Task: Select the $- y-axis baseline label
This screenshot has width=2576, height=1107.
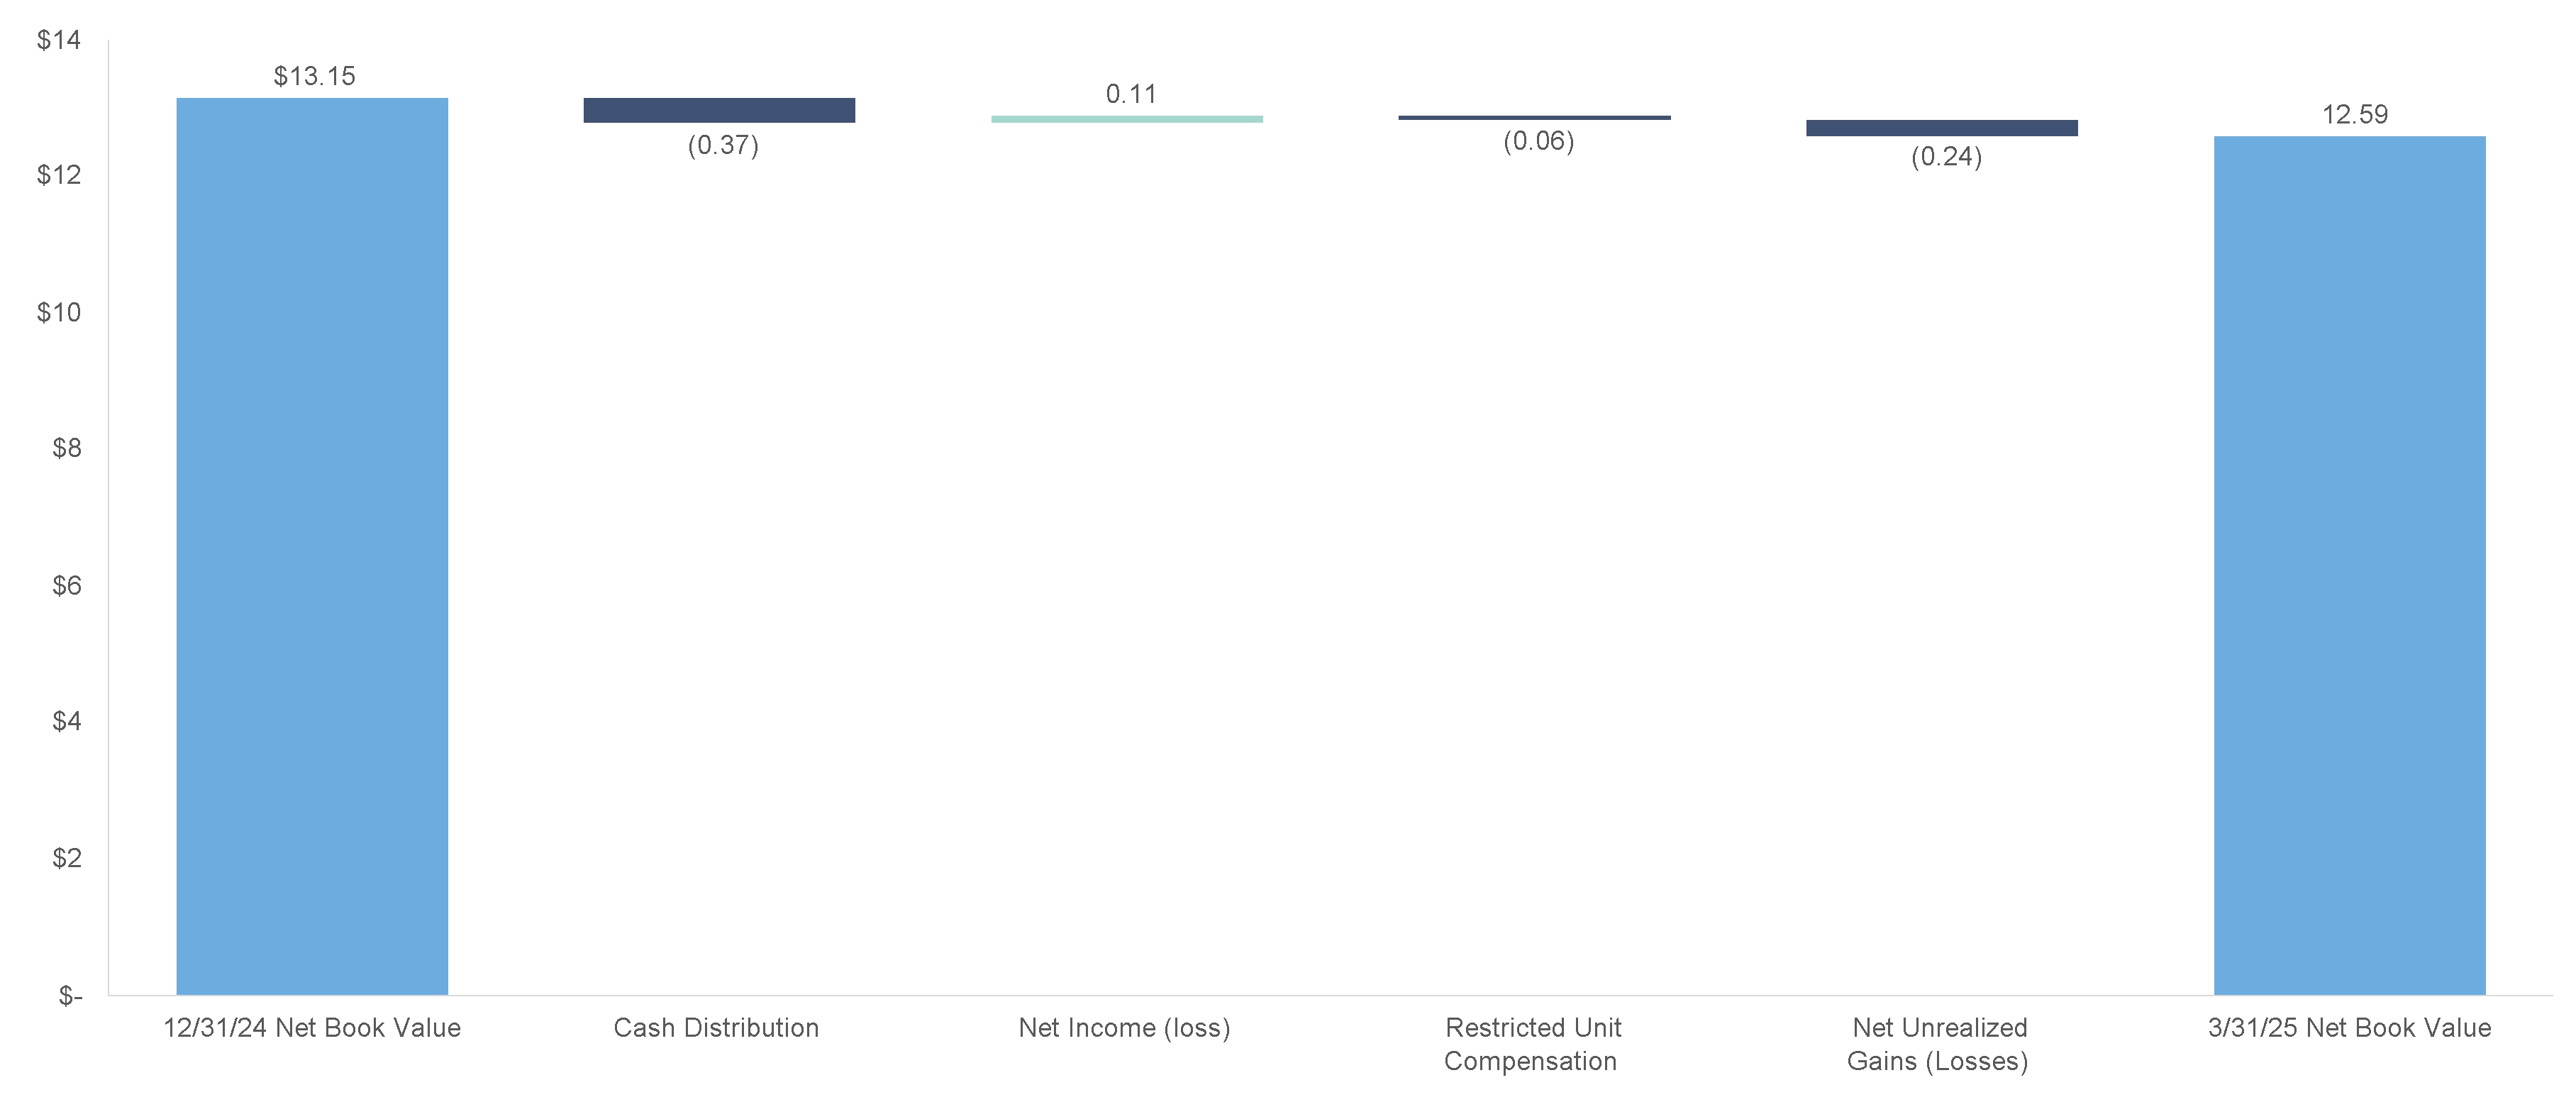Action: [69, 996]
